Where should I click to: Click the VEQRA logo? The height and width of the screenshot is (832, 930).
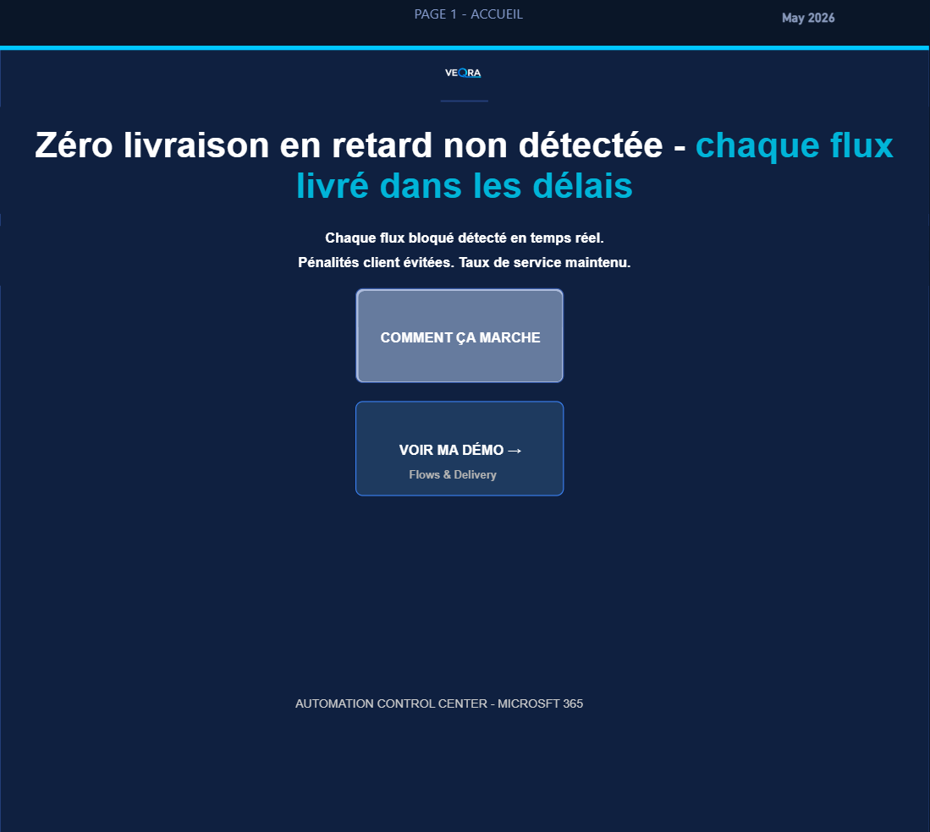tap(463, 73)
